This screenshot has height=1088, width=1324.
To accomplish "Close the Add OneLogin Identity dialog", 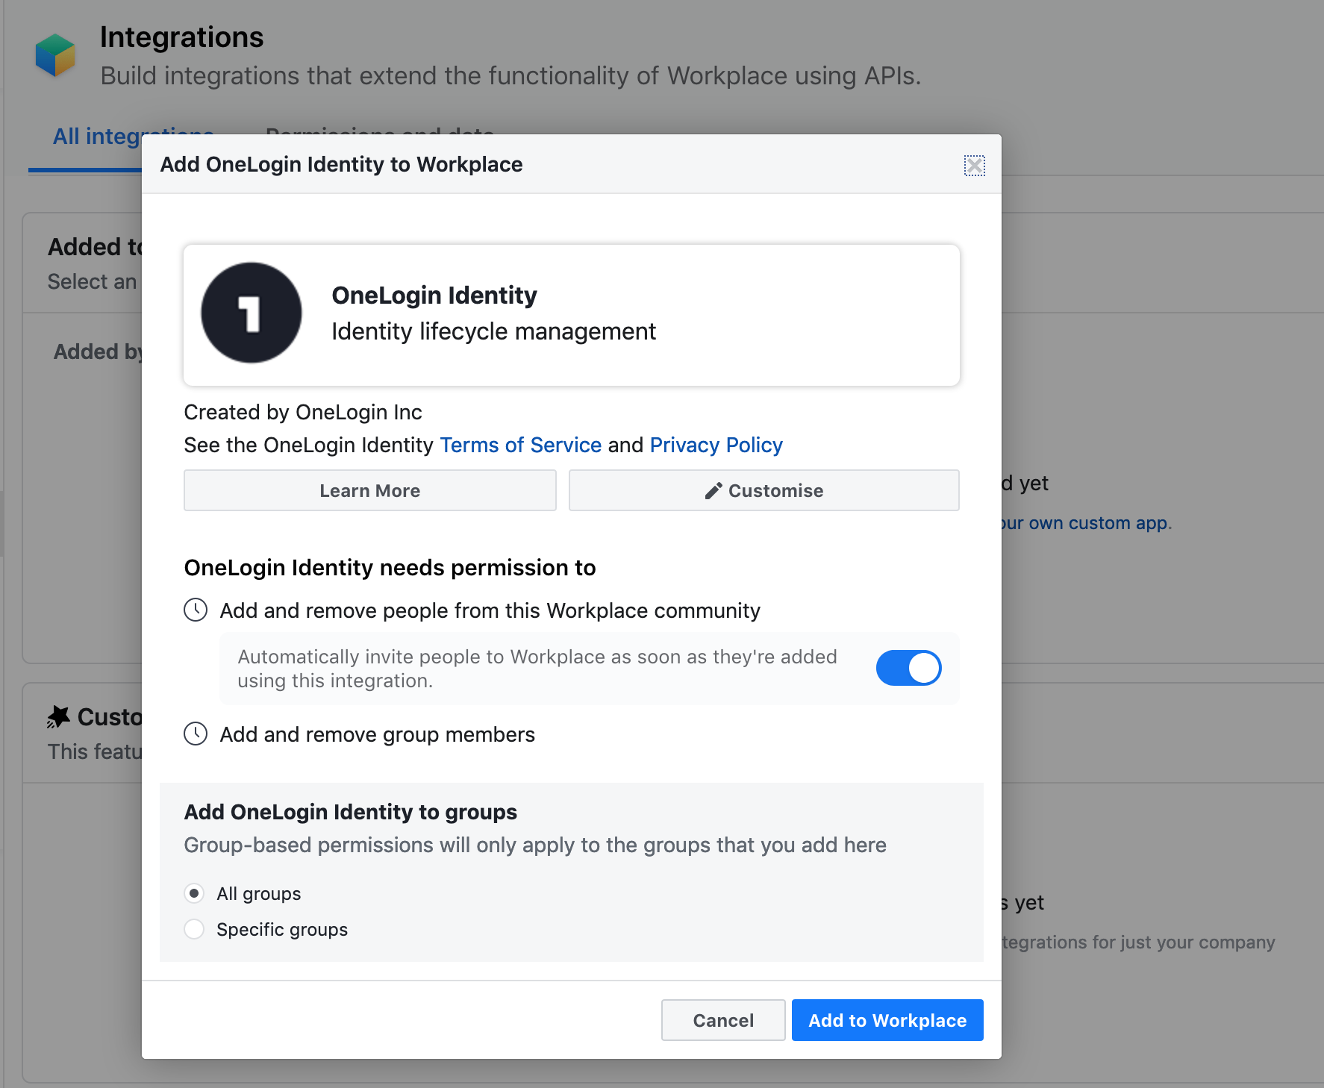I will [974, 165].
